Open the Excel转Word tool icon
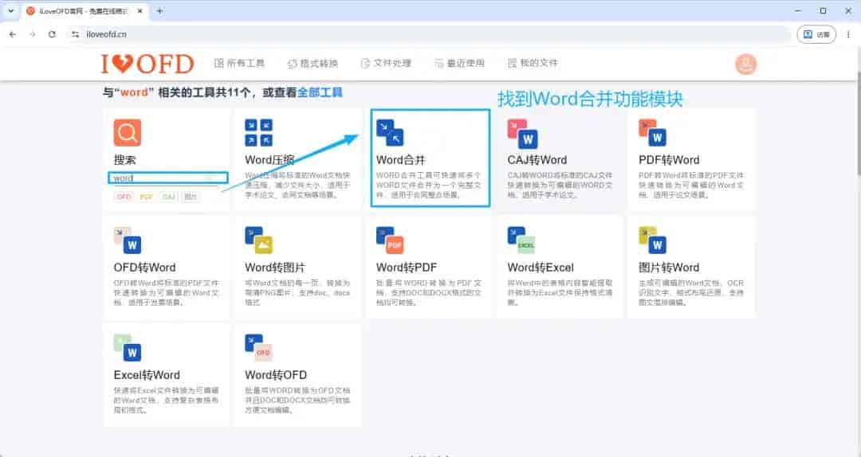The image size is (861, 457). pyautogui.click(x=128, y=348)
